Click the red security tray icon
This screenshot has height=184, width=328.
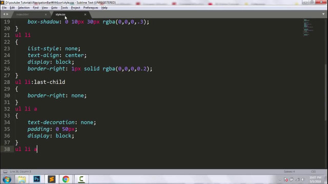click(286, 179)
